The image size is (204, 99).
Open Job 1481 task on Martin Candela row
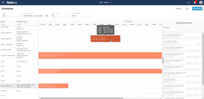(106, 39)
